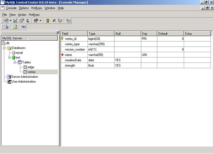Click the Databases folder icon
Image resolution: width=214 pixels, height=154 pixels.
[9, 48]
